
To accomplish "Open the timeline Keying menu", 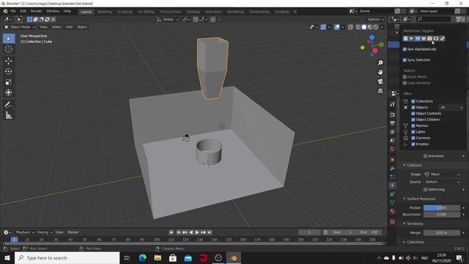I will coord(44,232).
